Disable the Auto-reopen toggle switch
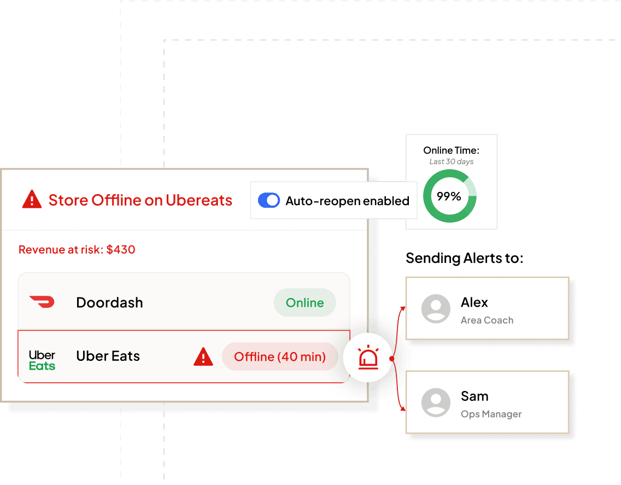The width and height of the screenshot is (621, 485). coord(269,201)
